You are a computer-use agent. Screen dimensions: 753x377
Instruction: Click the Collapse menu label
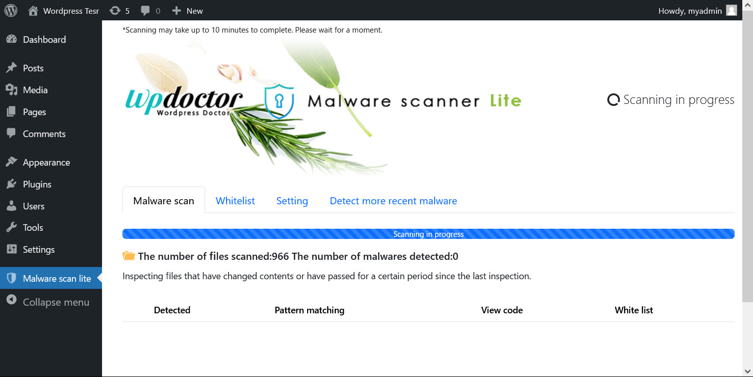click(x=56, y=302)
